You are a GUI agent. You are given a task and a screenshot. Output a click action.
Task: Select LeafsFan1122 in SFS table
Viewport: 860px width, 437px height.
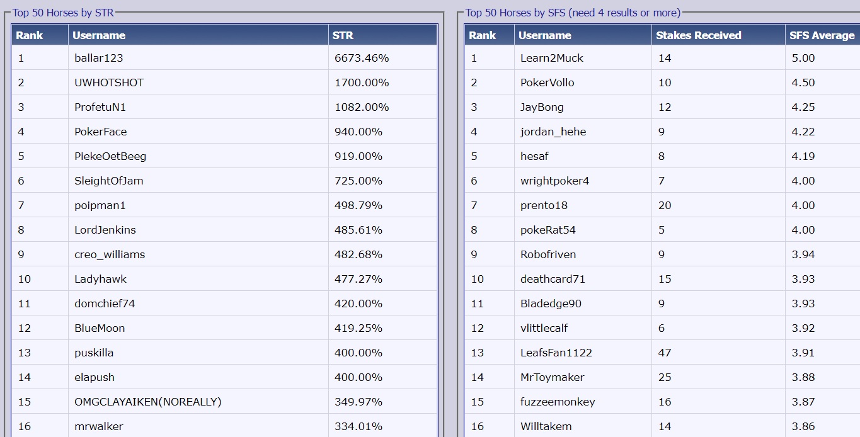tap(556, 353)
